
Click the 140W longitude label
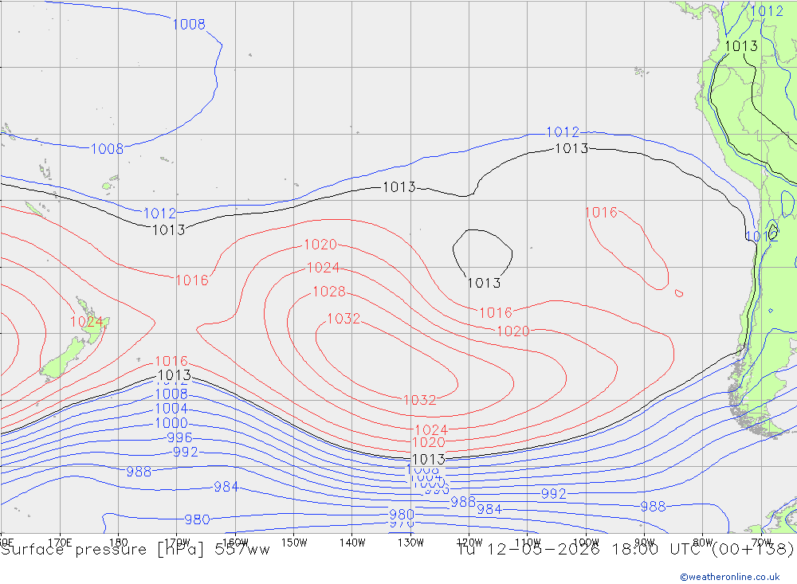pos(352,543)
